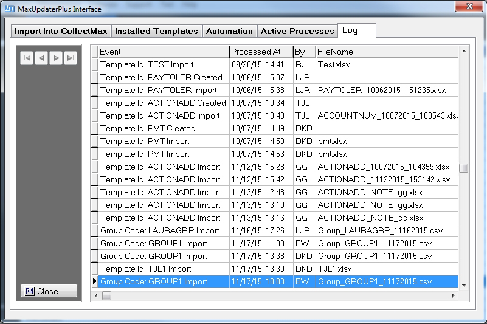Sort by Event column header
The image size is (487, 324).
(x=163, y=52)
